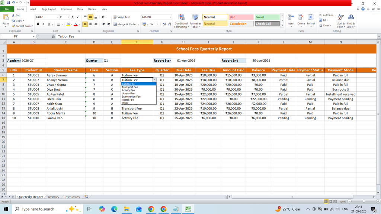The height and width of the screenshot is (214, 381).
Task: Expand the cell Styles gallery
Action: click(x=282, y=25)
